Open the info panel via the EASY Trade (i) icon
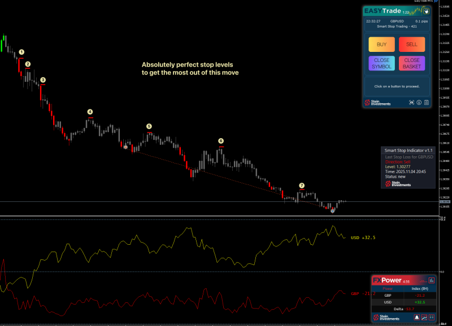The image size is (452, 326). 419,103
